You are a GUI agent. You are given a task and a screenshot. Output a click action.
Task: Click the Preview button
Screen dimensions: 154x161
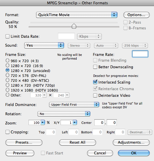20,153
